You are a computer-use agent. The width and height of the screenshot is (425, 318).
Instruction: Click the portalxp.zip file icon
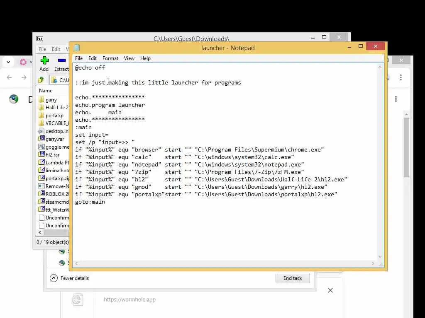tap(42, 178)
